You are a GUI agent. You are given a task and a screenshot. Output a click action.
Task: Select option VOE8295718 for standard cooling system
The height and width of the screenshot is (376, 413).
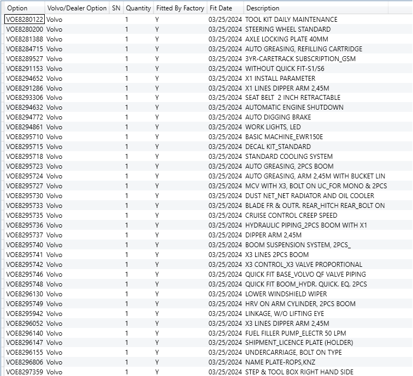coord(25,157)
